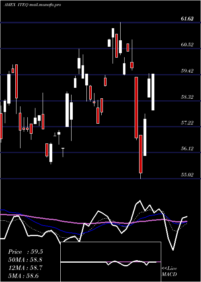Click the 'AMEX ITEQ mail.munafa.pro' chart title
This screenshot has height=282, width=201.
click(x=32, y=5)
